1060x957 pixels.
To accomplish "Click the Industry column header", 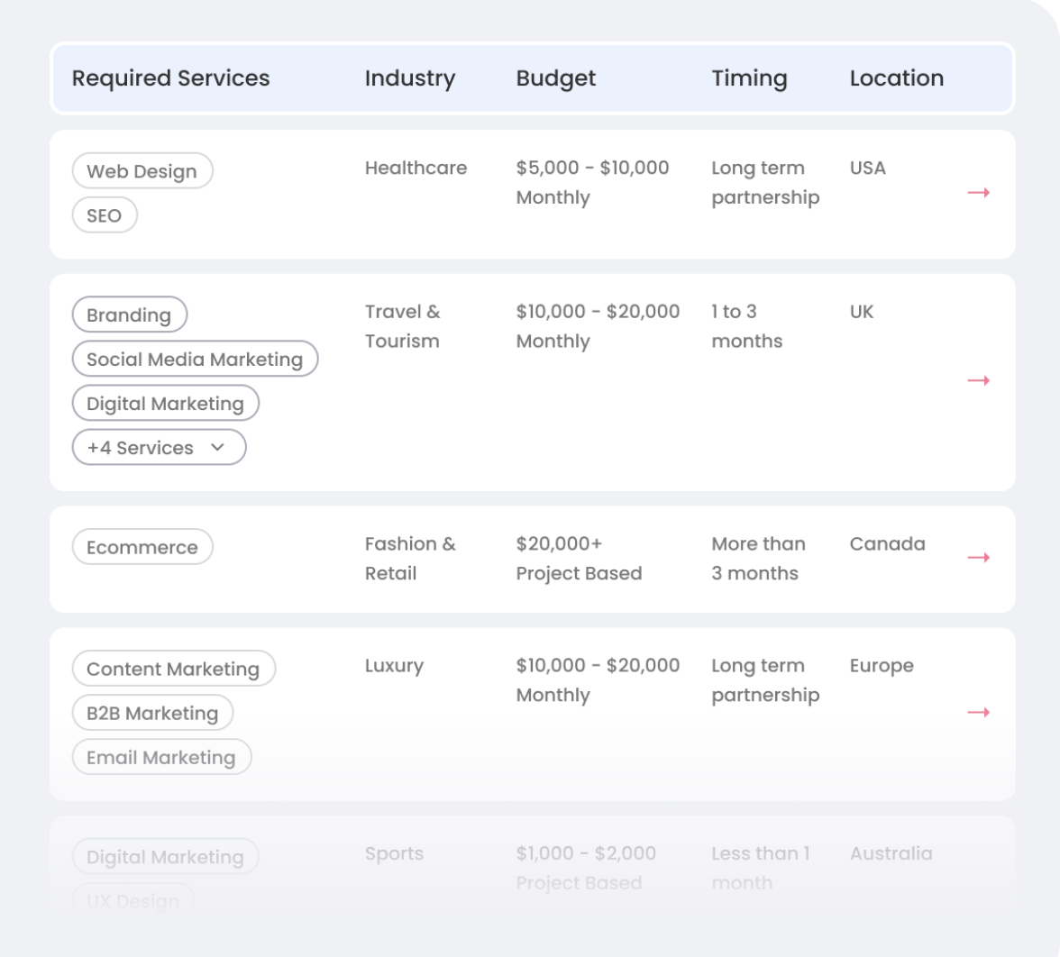I will 409,78.
